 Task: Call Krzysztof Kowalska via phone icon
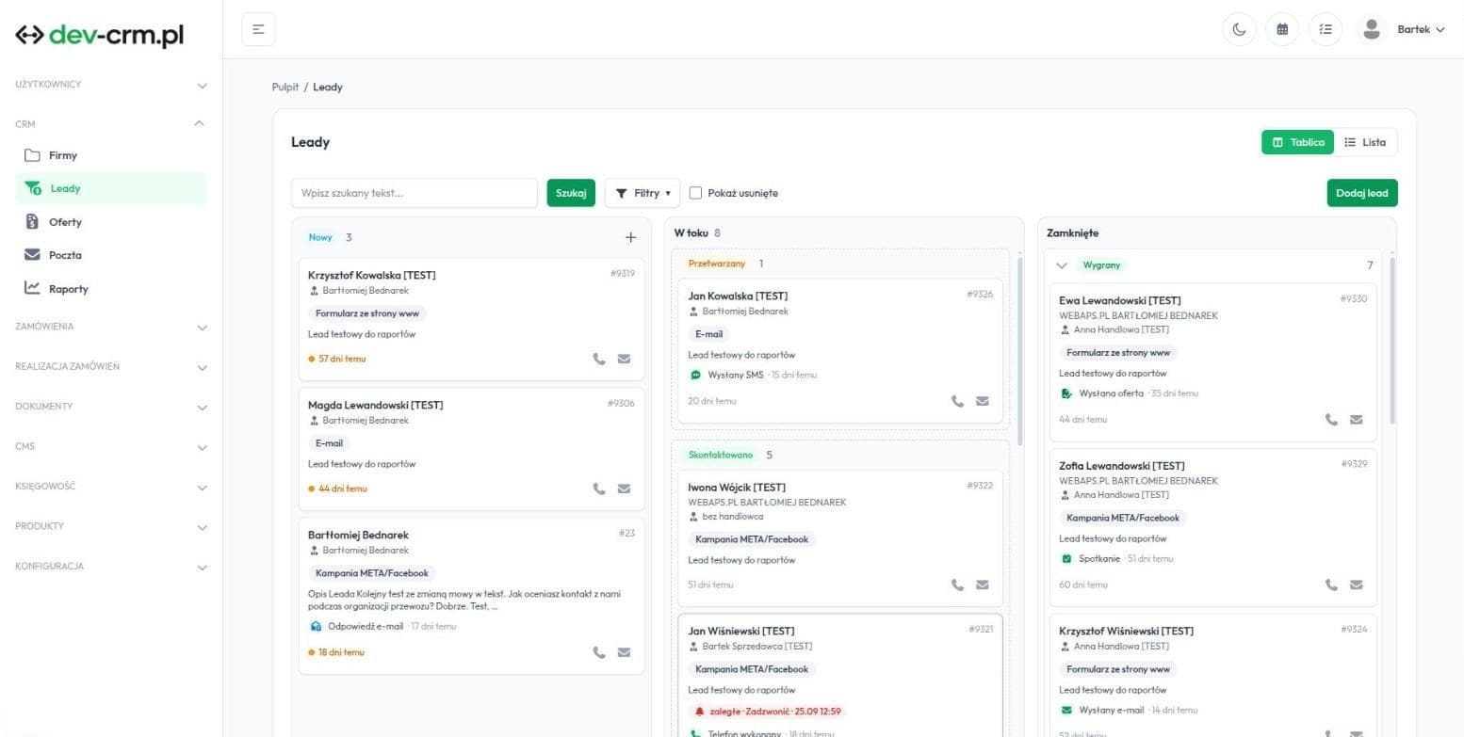click(599, 359)
